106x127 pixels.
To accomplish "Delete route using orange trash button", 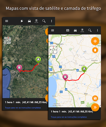I will 95,50.
